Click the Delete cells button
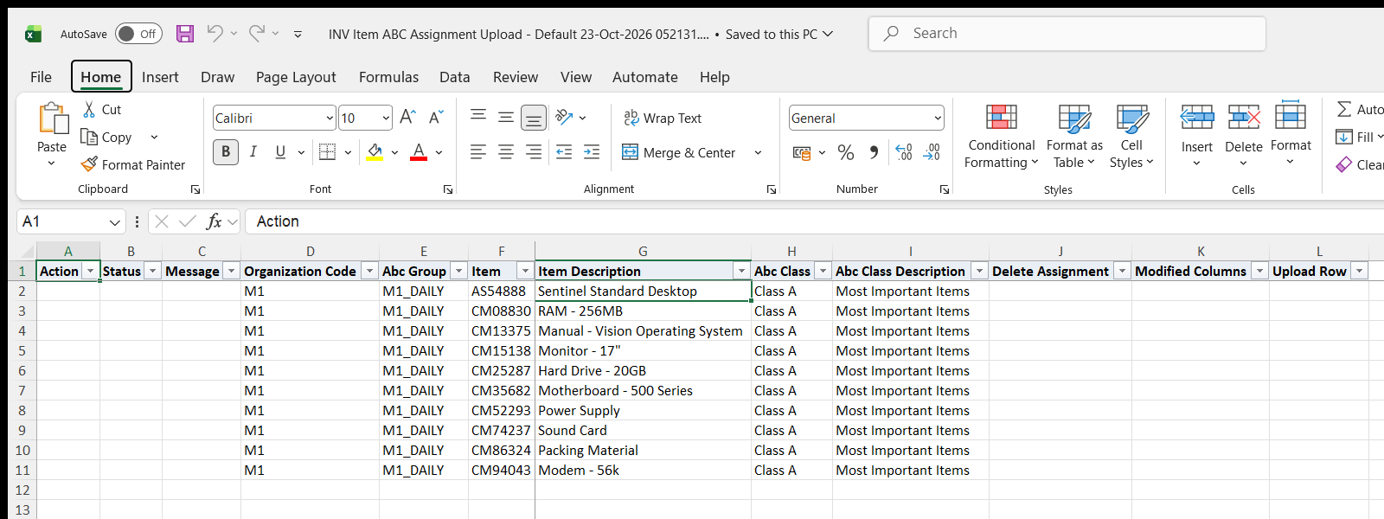Screen dimensions: 1384x519 (1244, 137)
